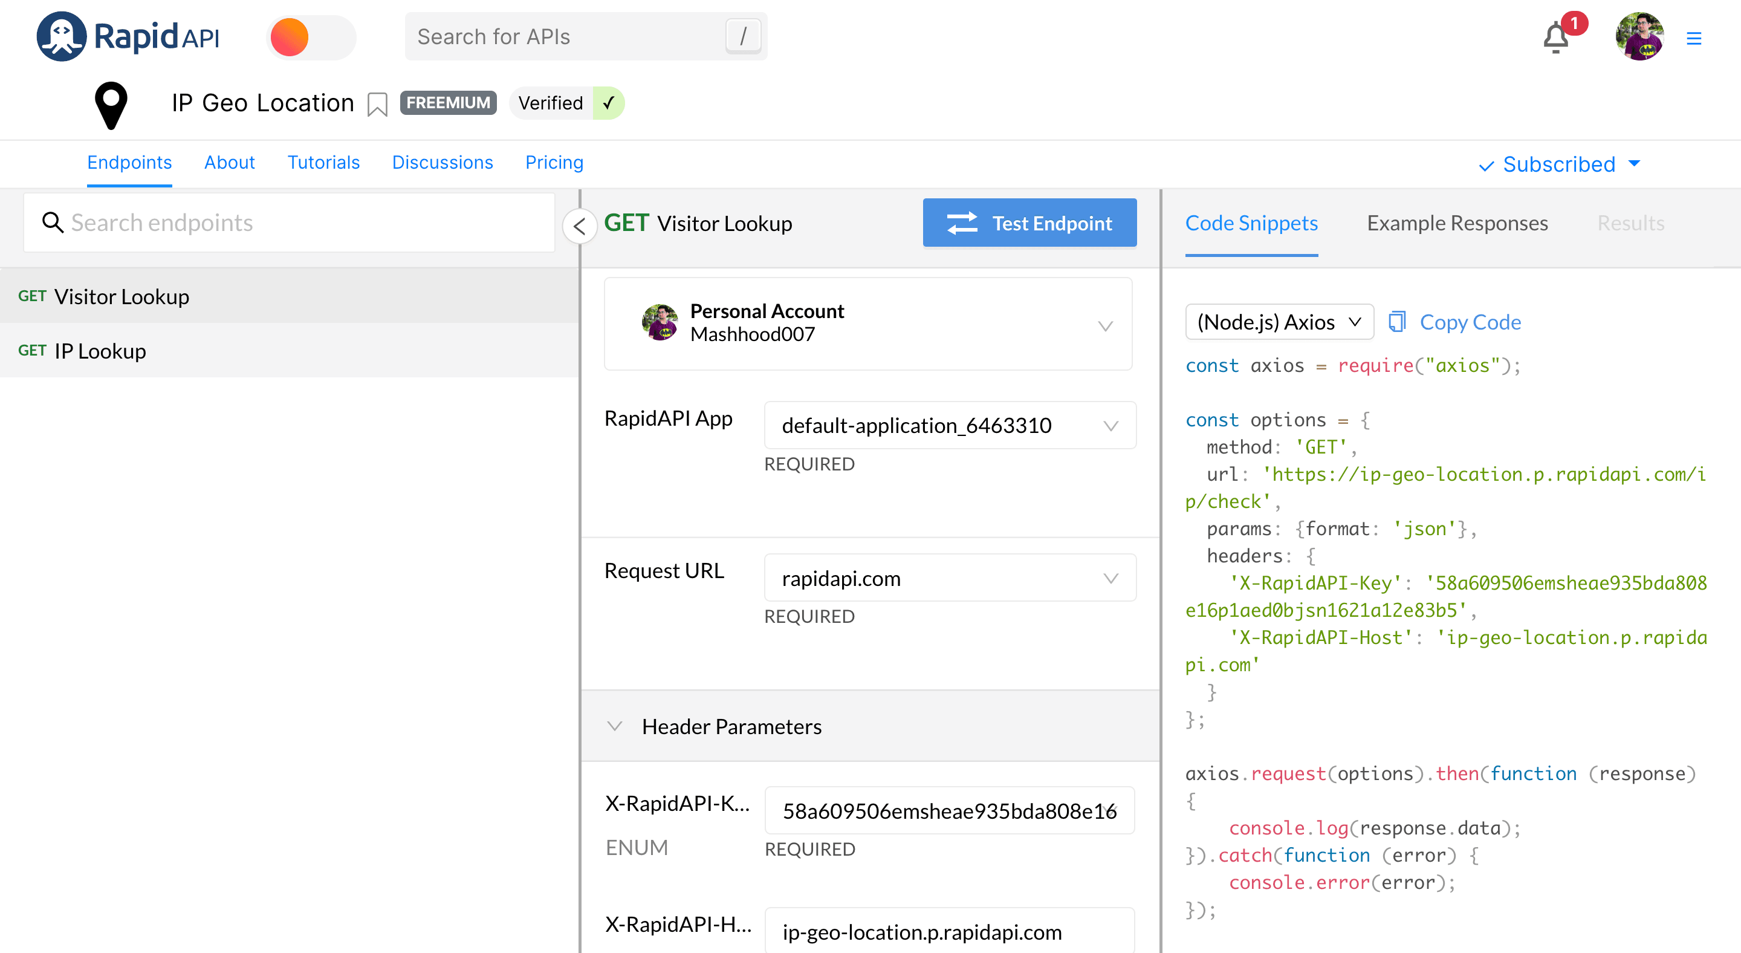
Task: Click the copy clipboard icon
Action: (x=1396, y=322)
